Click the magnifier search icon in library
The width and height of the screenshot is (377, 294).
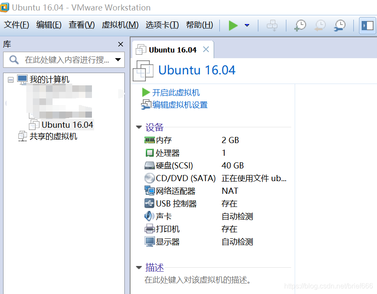tap(14, 59)
